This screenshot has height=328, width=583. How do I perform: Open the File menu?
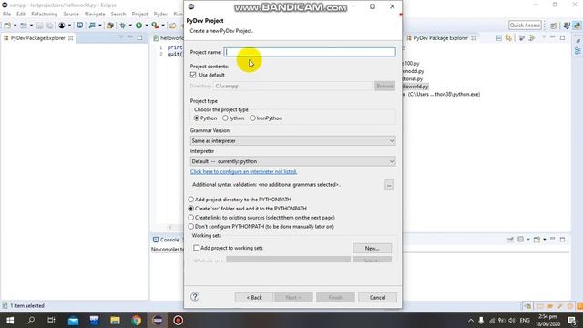click(6, 15)
